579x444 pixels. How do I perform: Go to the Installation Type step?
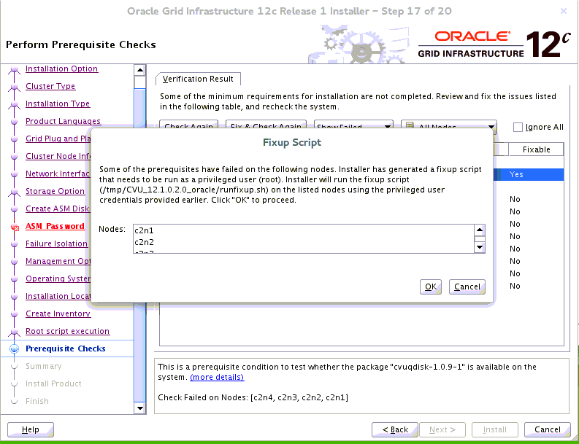tap(58, 104)
